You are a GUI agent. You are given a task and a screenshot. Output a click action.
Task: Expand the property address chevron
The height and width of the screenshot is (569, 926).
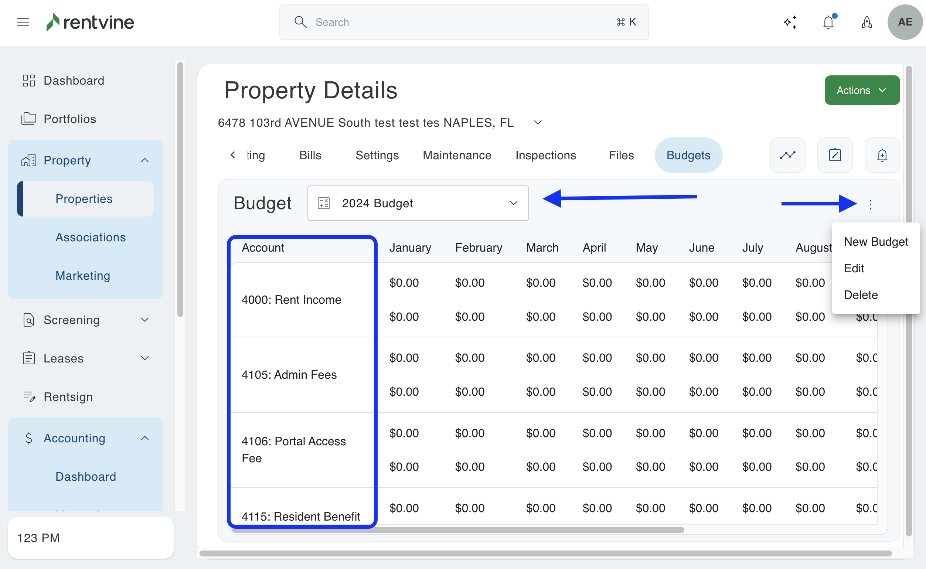pos(538,123)
